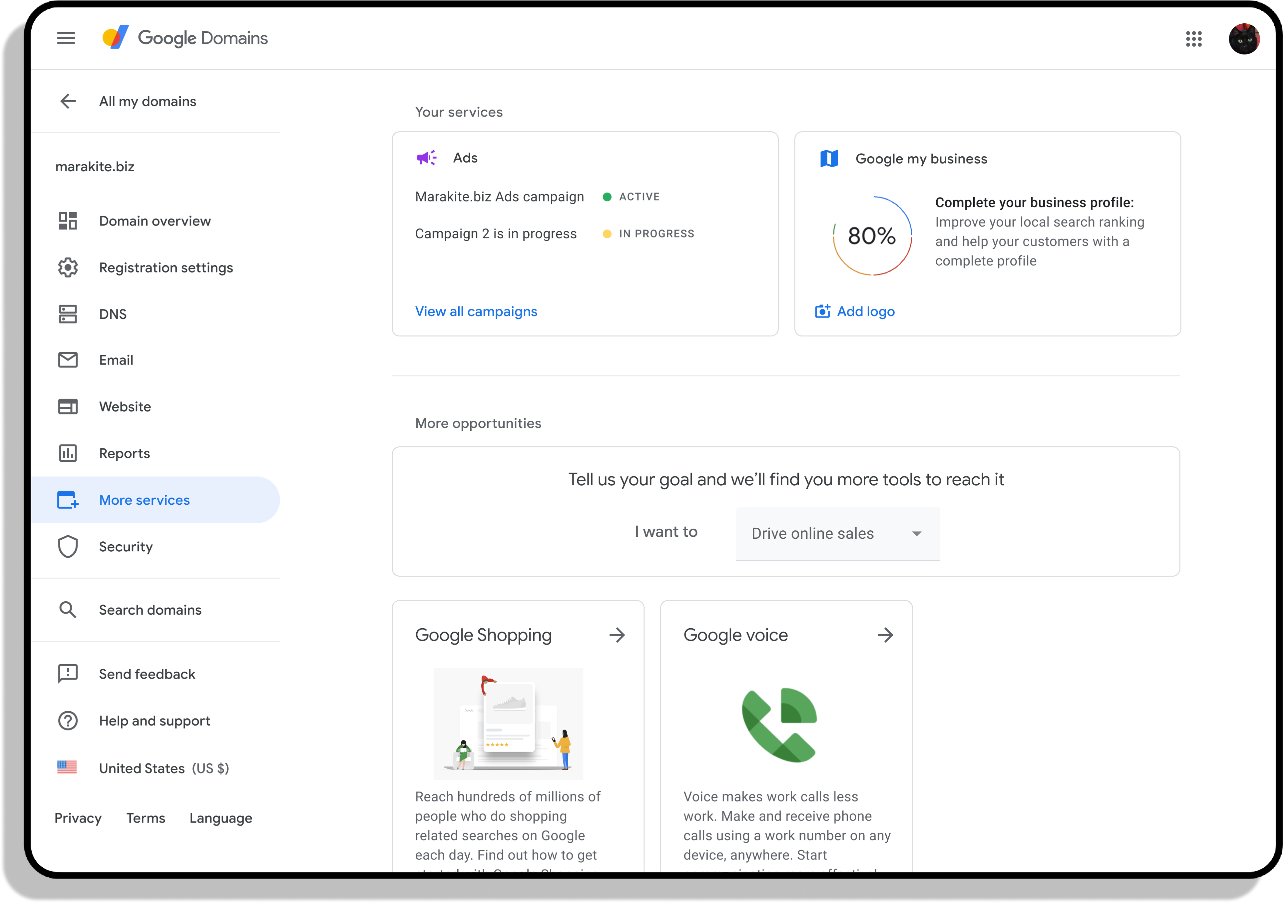
Task: Click the Google Shopping illustration
Action: click(x=509, y=724)
